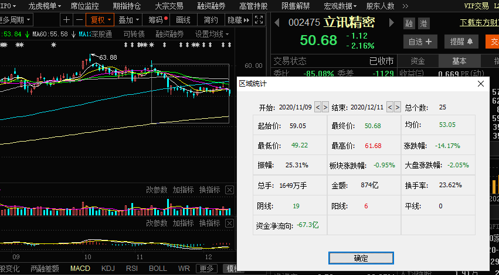Select the MACD indicator tab

[x=80, y=269]
